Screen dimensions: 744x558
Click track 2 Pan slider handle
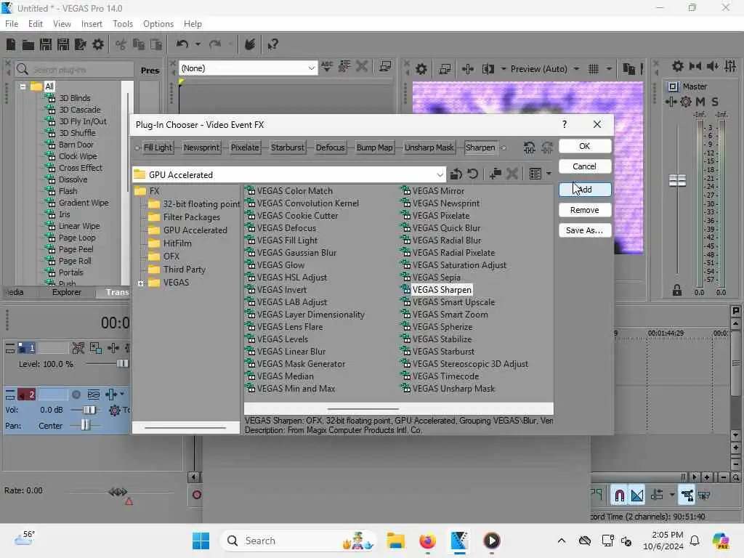tap(85, 425)
